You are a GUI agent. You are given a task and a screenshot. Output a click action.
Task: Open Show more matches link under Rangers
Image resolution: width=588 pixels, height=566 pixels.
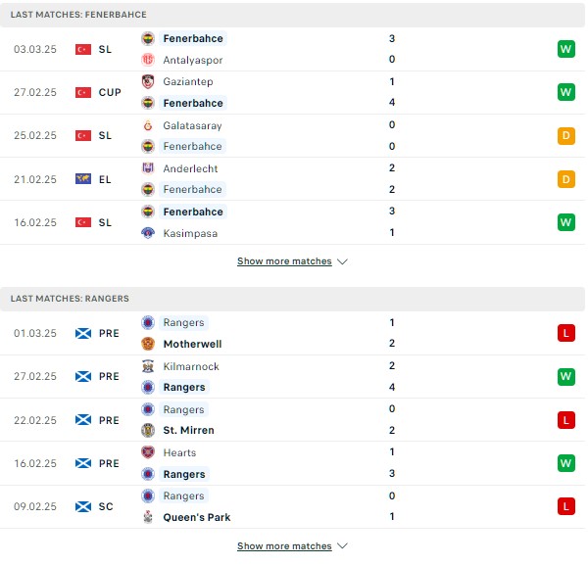(284, 545)
